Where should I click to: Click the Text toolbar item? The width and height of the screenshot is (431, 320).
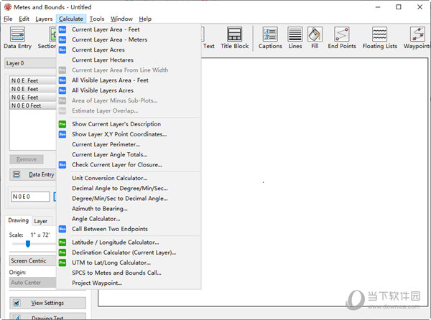[208, 46]
